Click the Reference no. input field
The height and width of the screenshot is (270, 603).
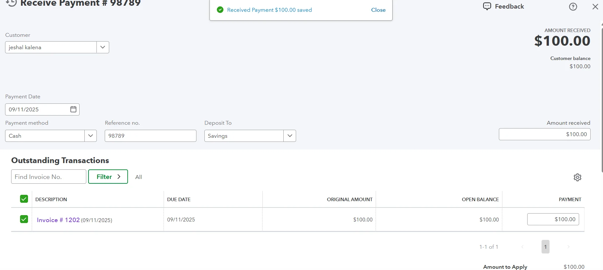(x=150, y=136)
